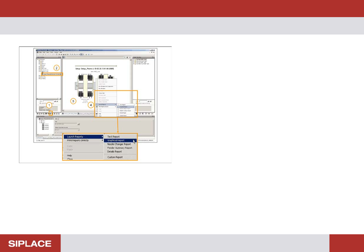The height and width of the screenshot is (252, 364).
Task: Click the SIPLACE logo in the footer
Action: [30, 243]
